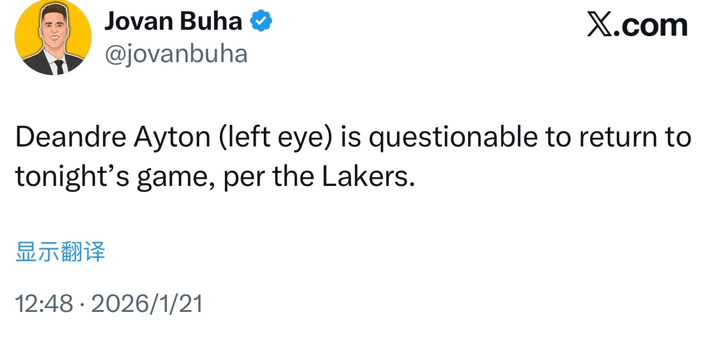715x340 pixels.
Task: Click the 2026/1/21 post date
Action: (x=147, y=304)
